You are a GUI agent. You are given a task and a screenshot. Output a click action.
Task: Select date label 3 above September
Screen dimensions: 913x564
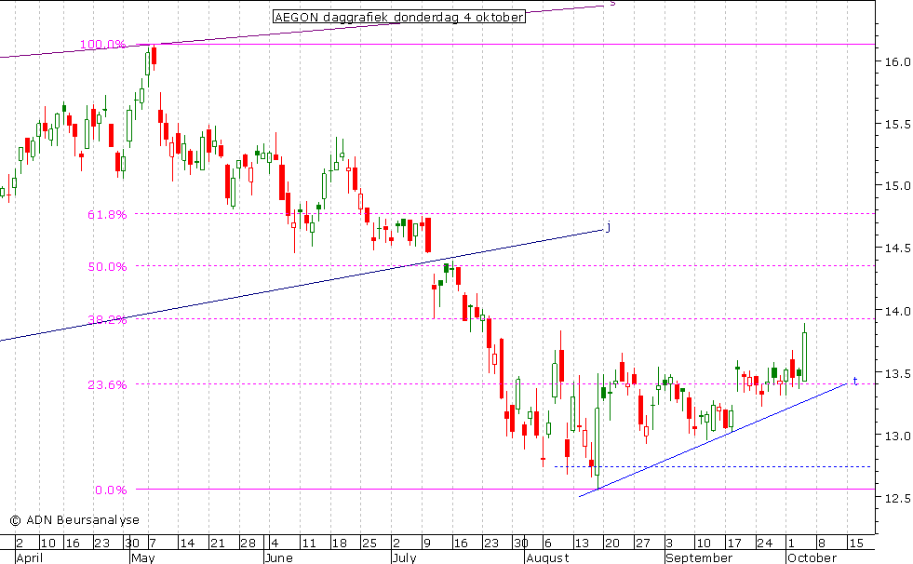coord(669,543)
